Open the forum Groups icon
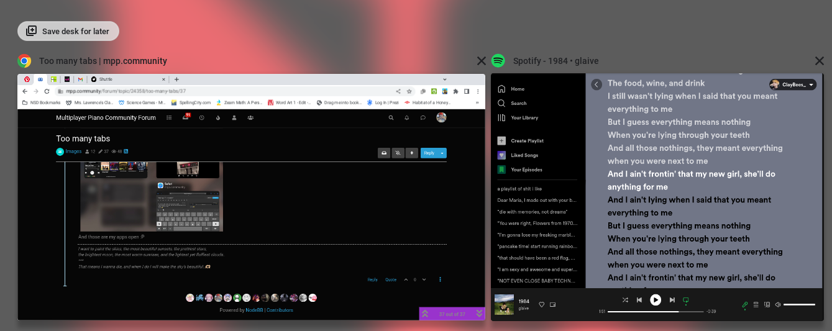The height and width of the screenshot is (331, 832). click(250, 117)
